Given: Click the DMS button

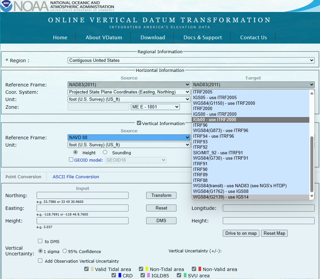Looking at the screenshot, I should [x=161, y=220].
